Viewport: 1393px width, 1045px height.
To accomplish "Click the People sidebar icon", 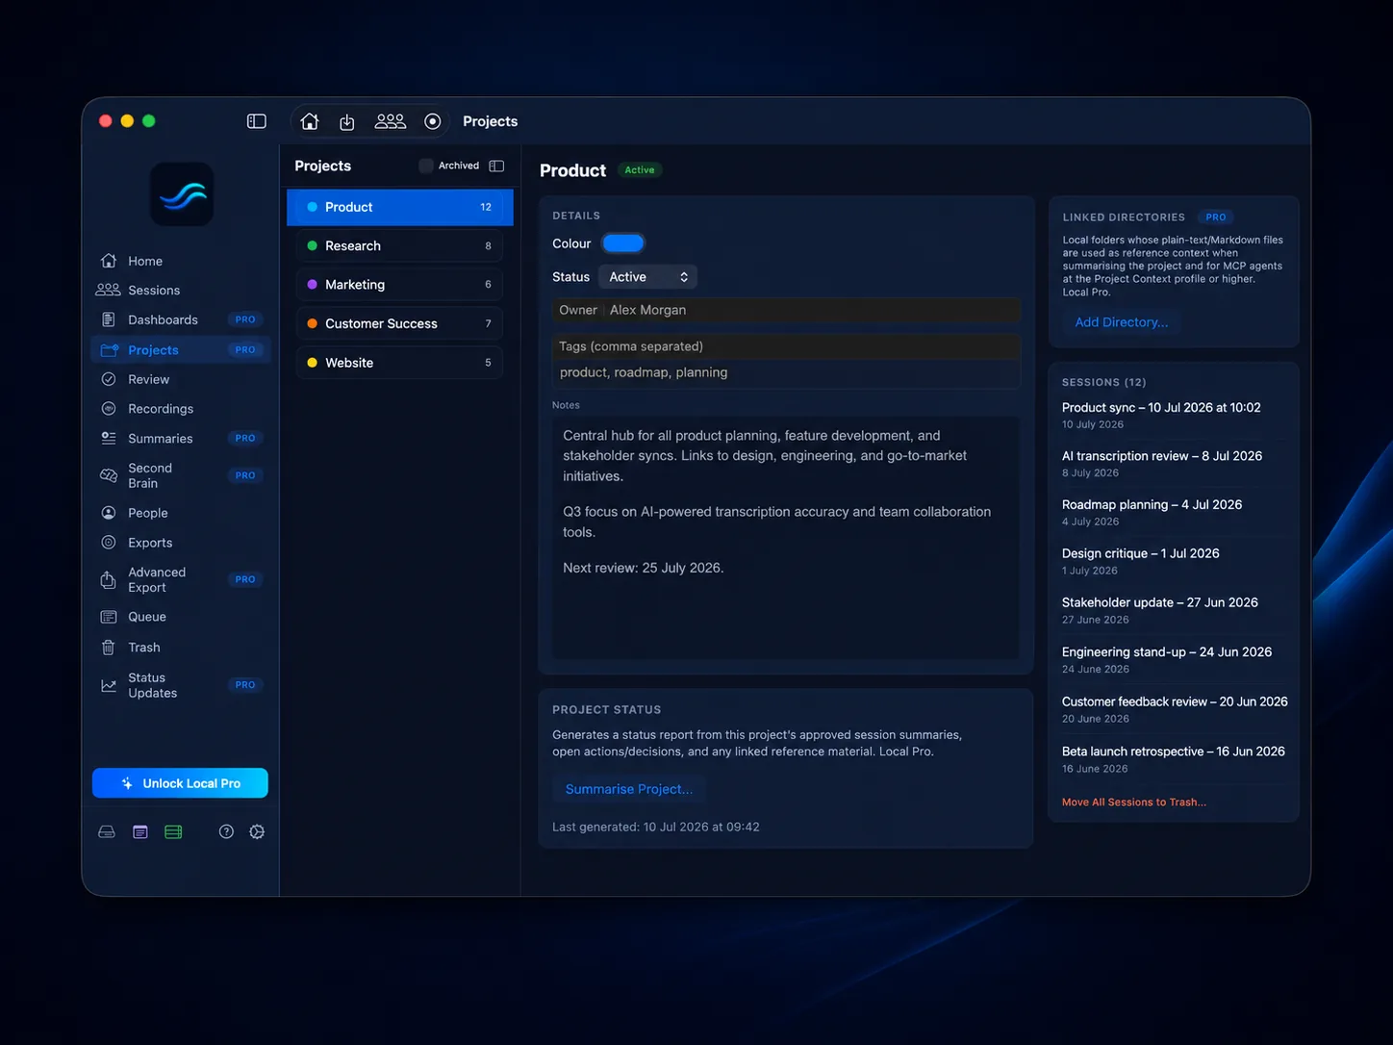I will pyautogui.click(x=109, y=513).
